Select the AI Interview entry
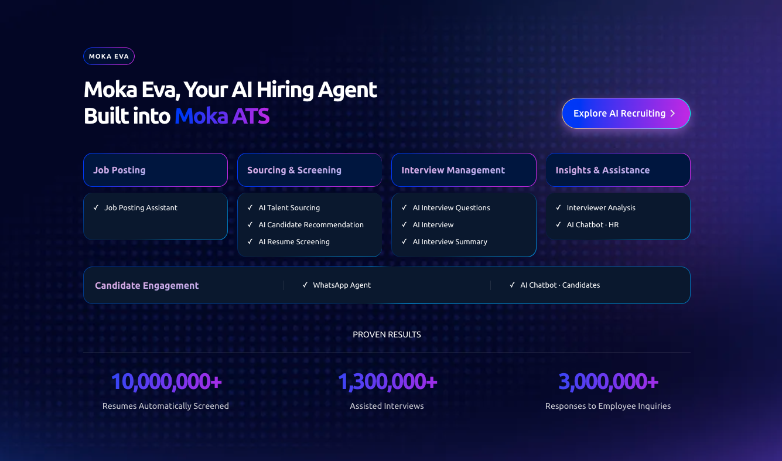This screenshot has height=461, width=782. coord(433,225)
